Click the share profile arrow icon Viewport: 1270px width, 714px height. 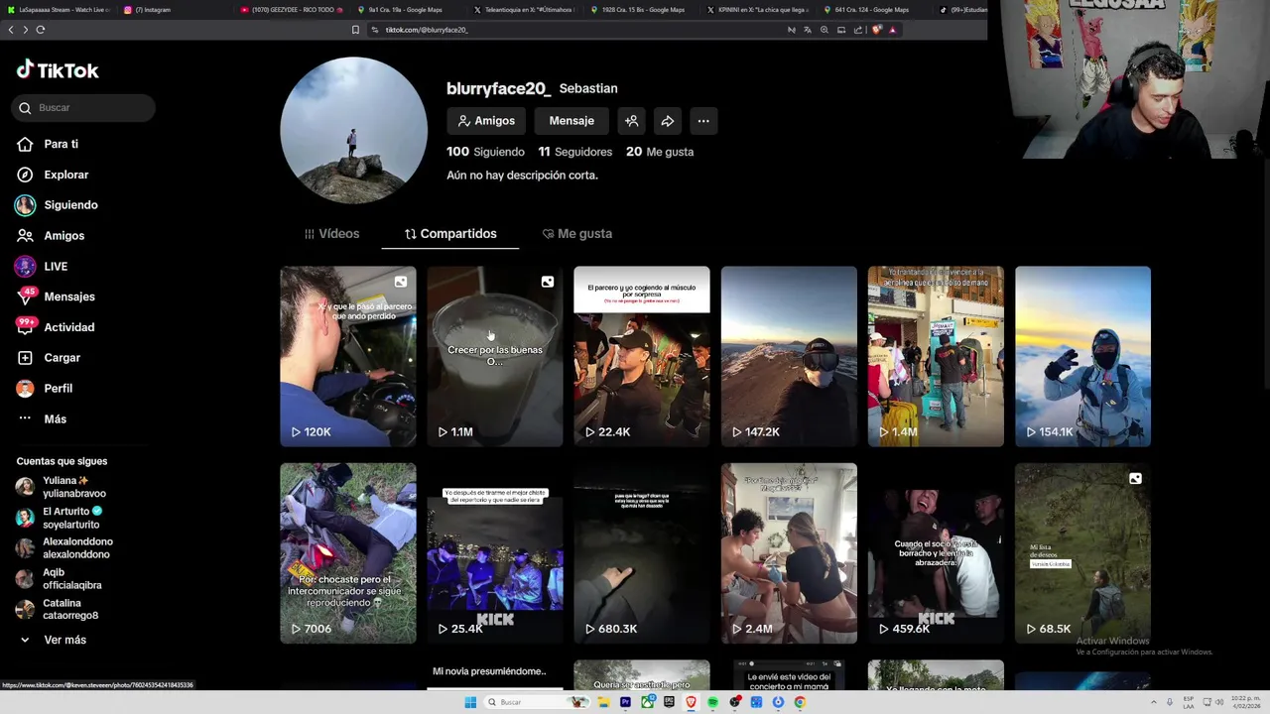tap(668, 121)
